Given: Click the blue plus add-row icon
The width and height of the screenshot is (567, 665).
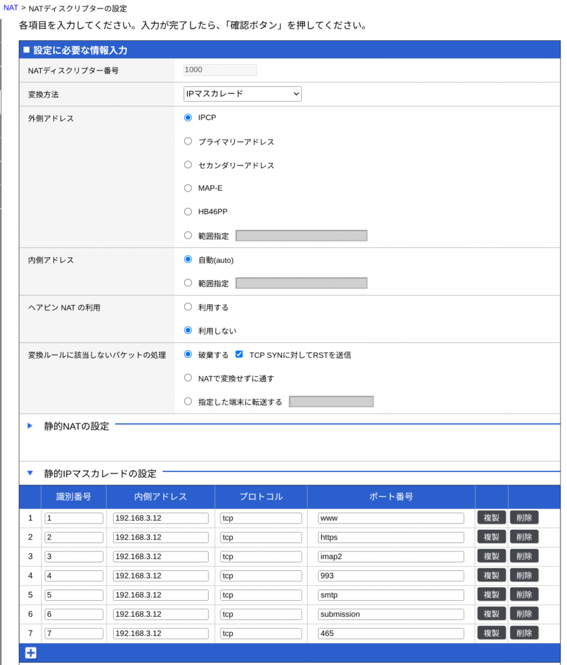Looking at the screenshot, I should click(x=31, y=653).
